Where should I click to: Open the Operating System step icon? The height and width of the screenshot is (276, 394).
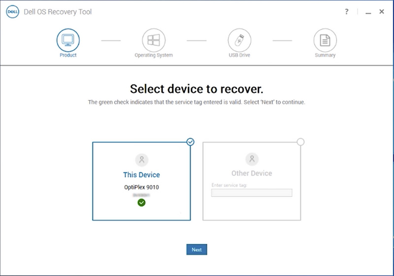[154, 40]
